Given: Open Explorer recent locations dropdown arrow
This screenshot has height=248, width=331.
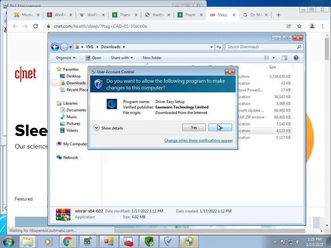Looking at the screenshot, I should 70,47.
